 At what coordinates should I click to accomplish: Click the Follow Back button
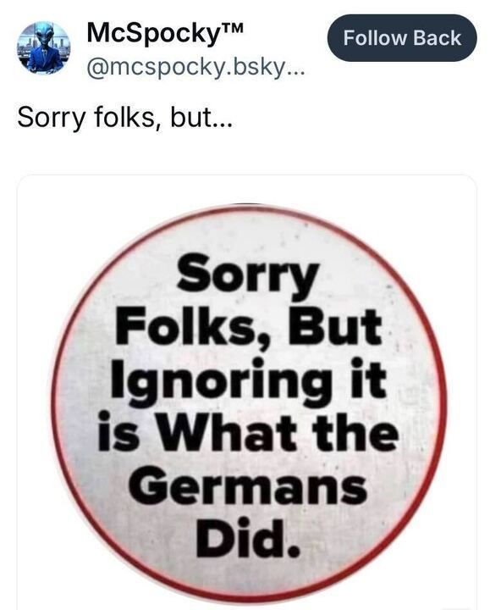[402, 38]
